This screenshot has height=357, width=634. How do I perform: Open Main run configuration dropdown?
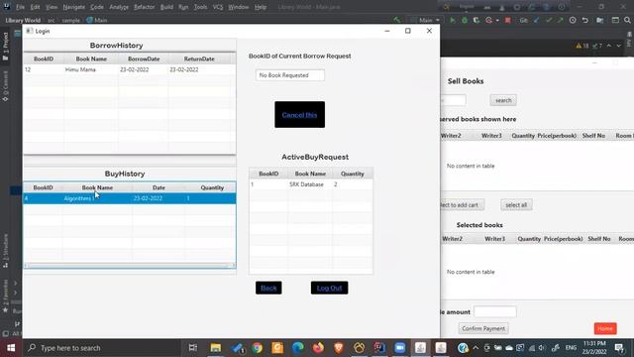tap(425, 20)
